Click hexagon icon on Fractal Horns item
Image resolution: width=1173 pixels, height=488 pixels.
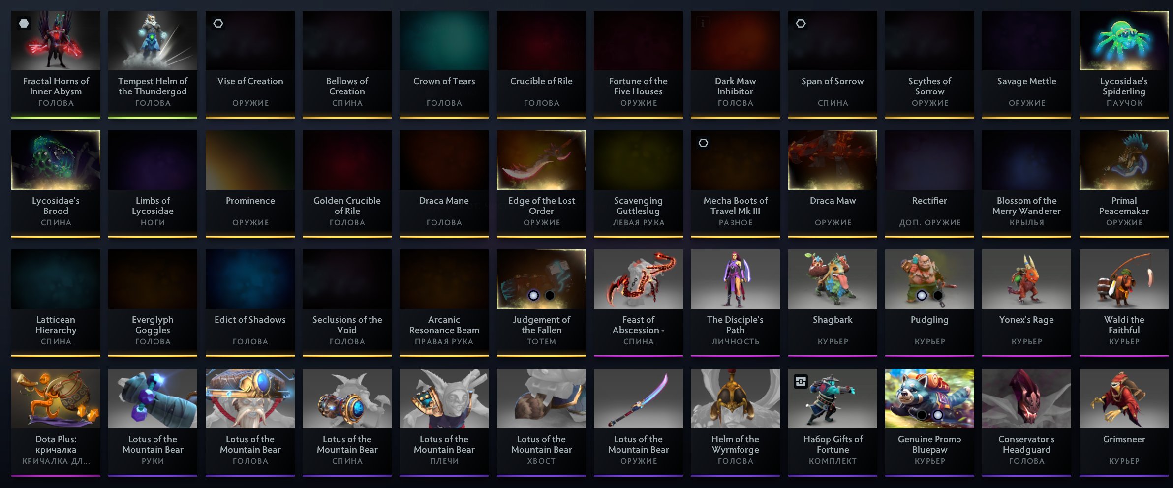point(24,23)
